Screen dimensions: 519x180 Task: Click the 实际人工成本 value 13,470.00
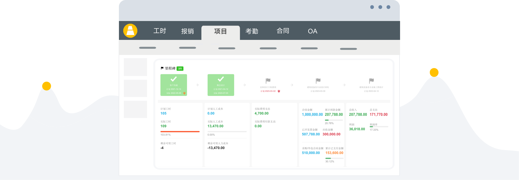pyautogui.click(x=215, y=126)
